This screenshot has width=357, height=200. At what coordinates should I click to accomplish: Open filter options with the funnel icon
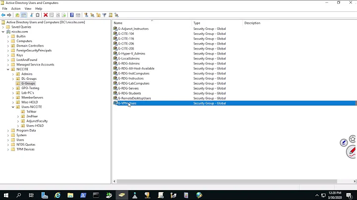pyautogui.click(x=104, y=15)
